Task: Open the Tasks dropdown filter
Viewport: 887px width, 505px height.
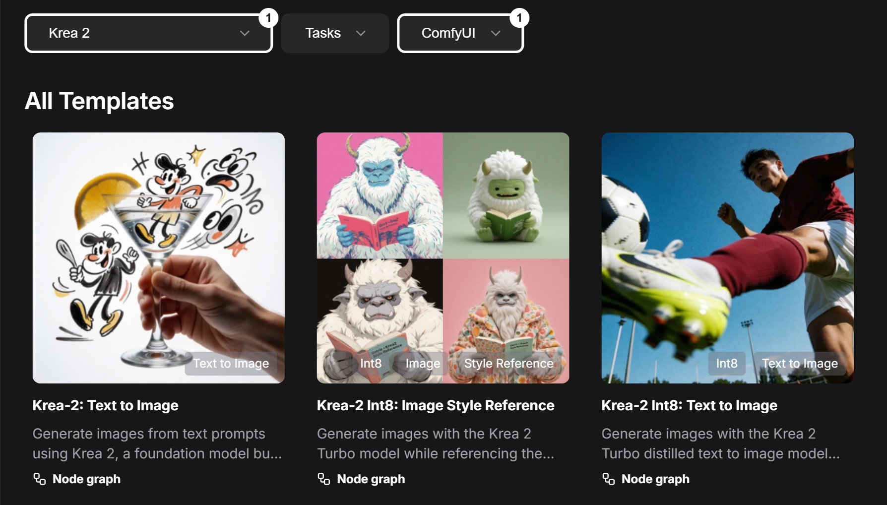Action: coord(335,33)
